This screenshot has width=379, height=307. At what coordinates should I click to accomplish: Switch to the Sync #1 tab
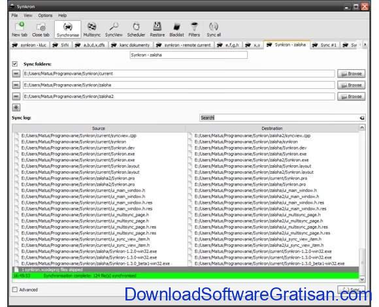point(325,45)
